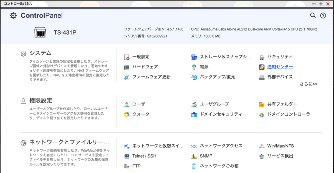
Task: Click the search magnifier icon
Action: (x=313, y=15)
